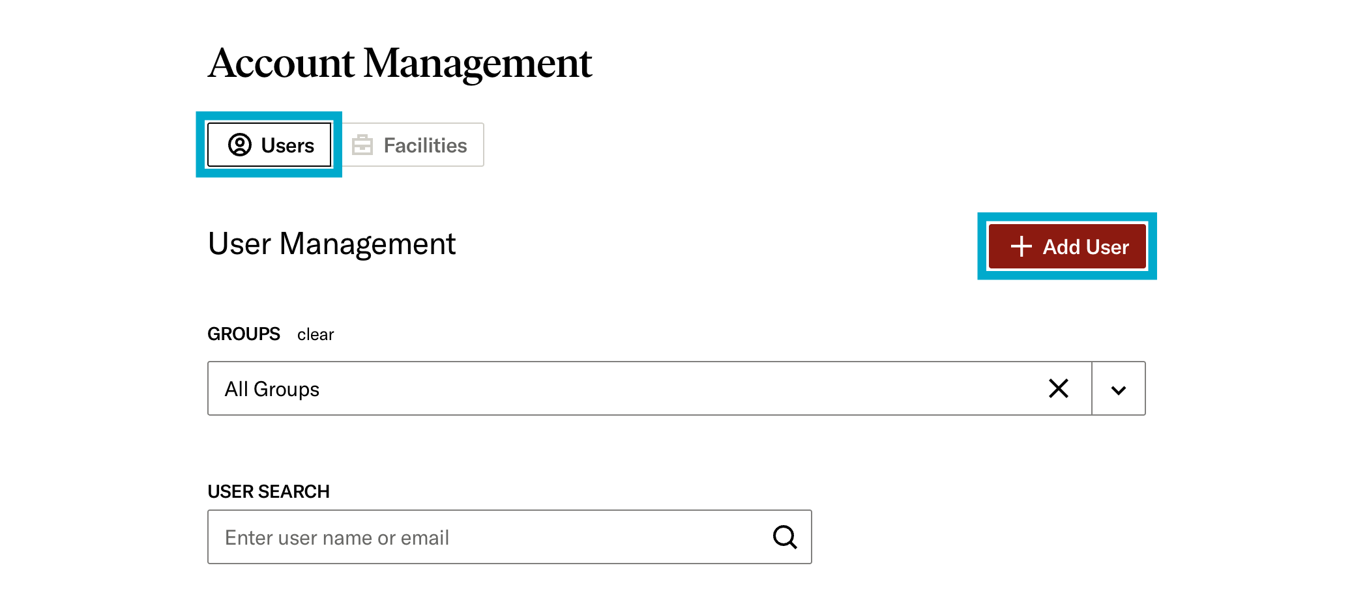Click the clear link next to GROUPS

point(315,334)
